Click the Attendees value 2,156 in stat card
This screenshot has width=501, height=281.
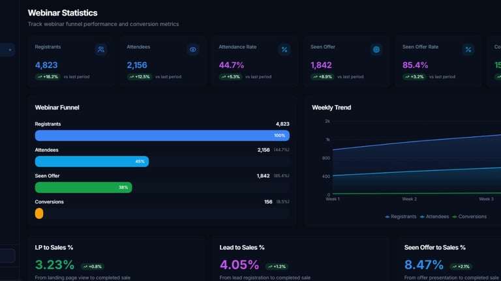tap(137, 65)
